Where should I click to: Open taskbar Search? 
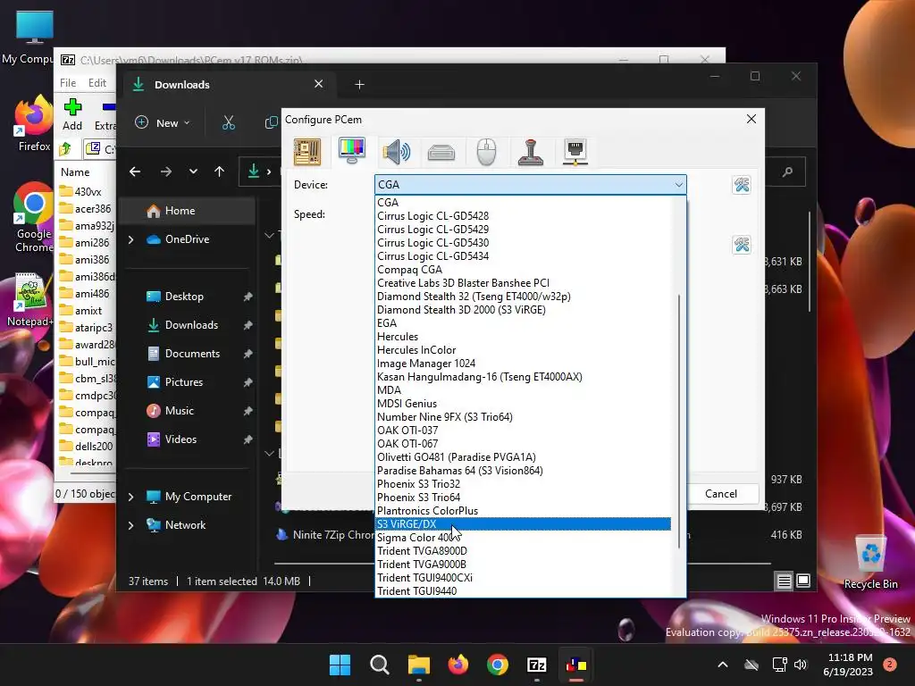pos(379,665)
